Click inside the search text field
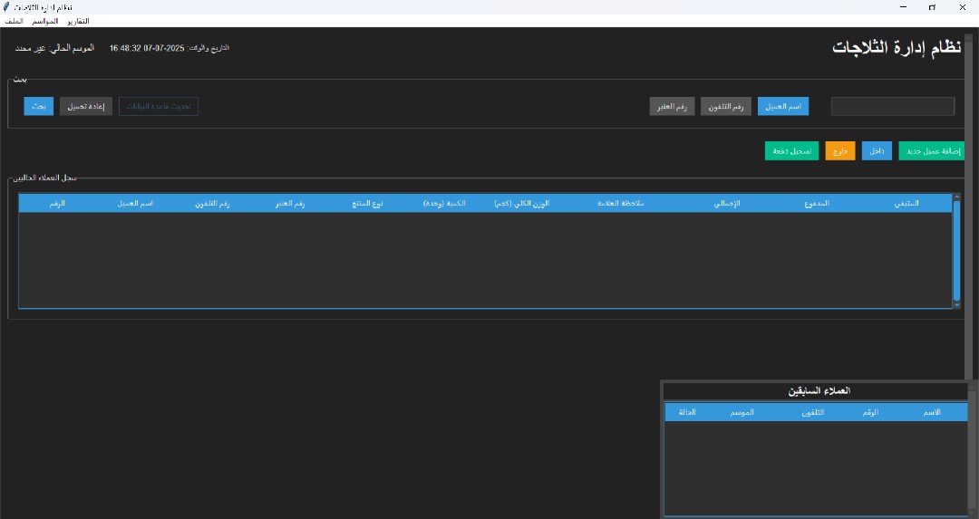 892,106
